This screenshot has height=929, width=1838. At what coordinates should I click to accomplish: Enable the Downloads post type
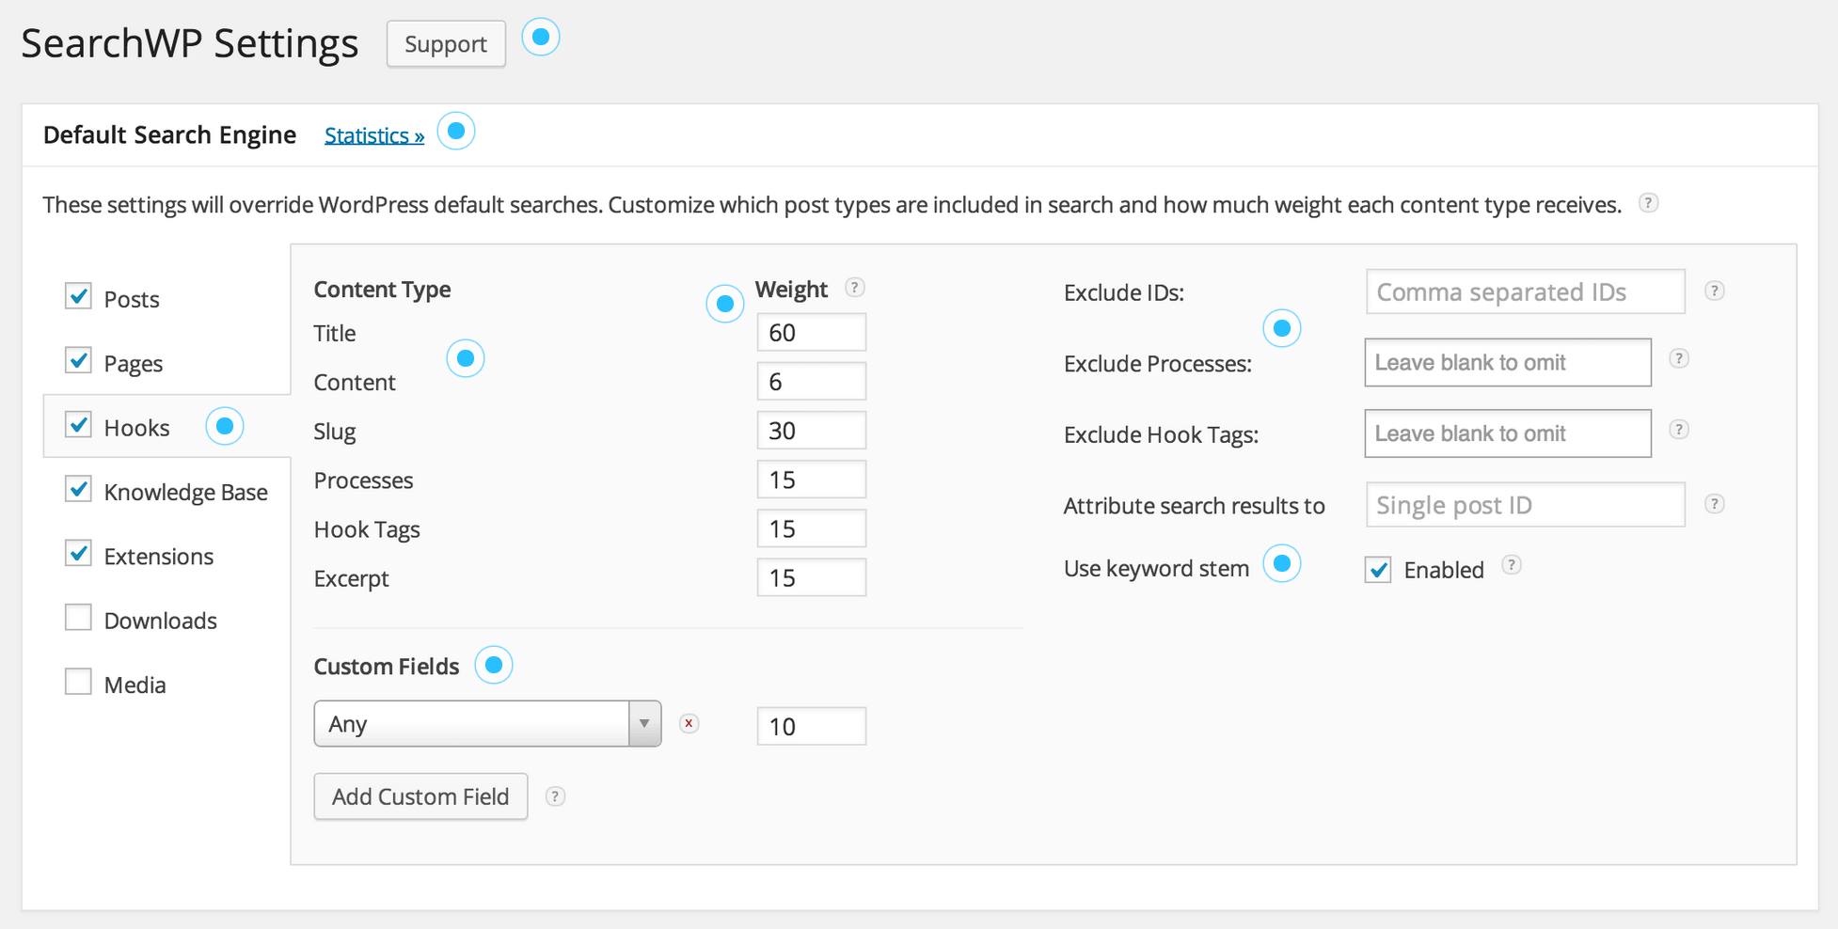(x=78, y=616)
